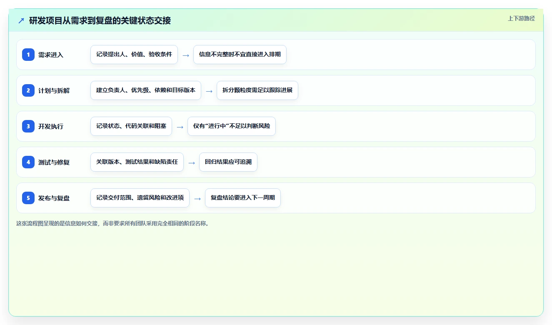Click the 信息不完整时不宜直接进入排期 box
This screenshot has width=552, height=325.
point(240,55)
